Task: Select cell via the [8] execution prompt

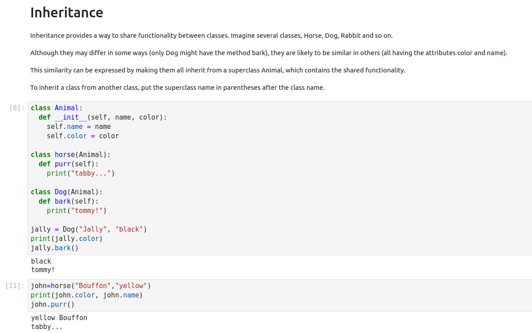Action: click(x=17, y=108)
